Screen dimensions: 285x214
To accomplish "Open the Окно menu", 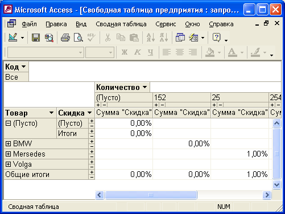I will (x=192, y=24).
